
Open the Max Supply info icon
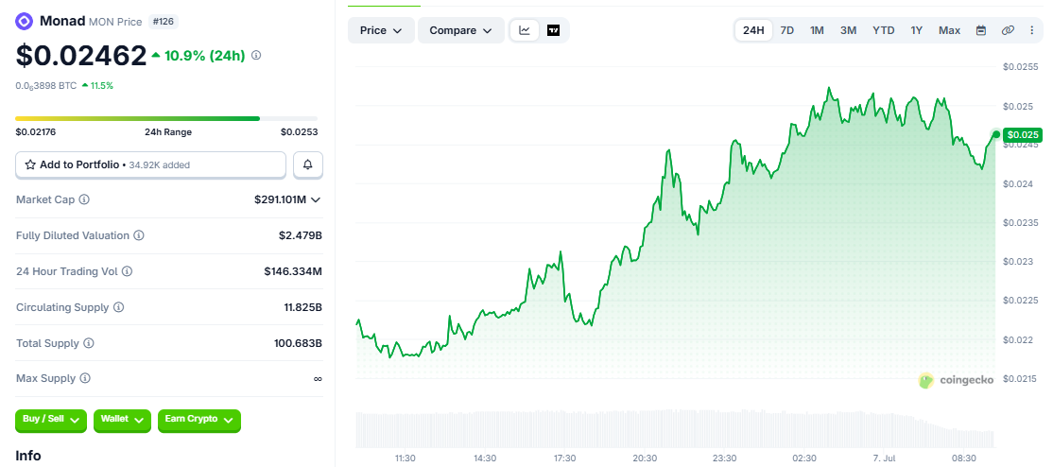85,378
